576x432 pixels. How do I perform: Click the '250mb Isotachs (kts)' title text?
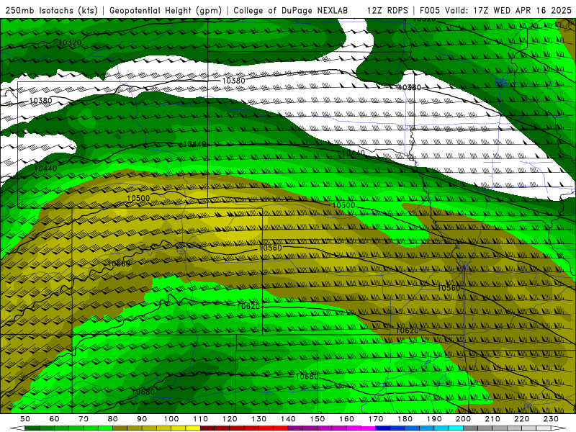coord(51,10)
